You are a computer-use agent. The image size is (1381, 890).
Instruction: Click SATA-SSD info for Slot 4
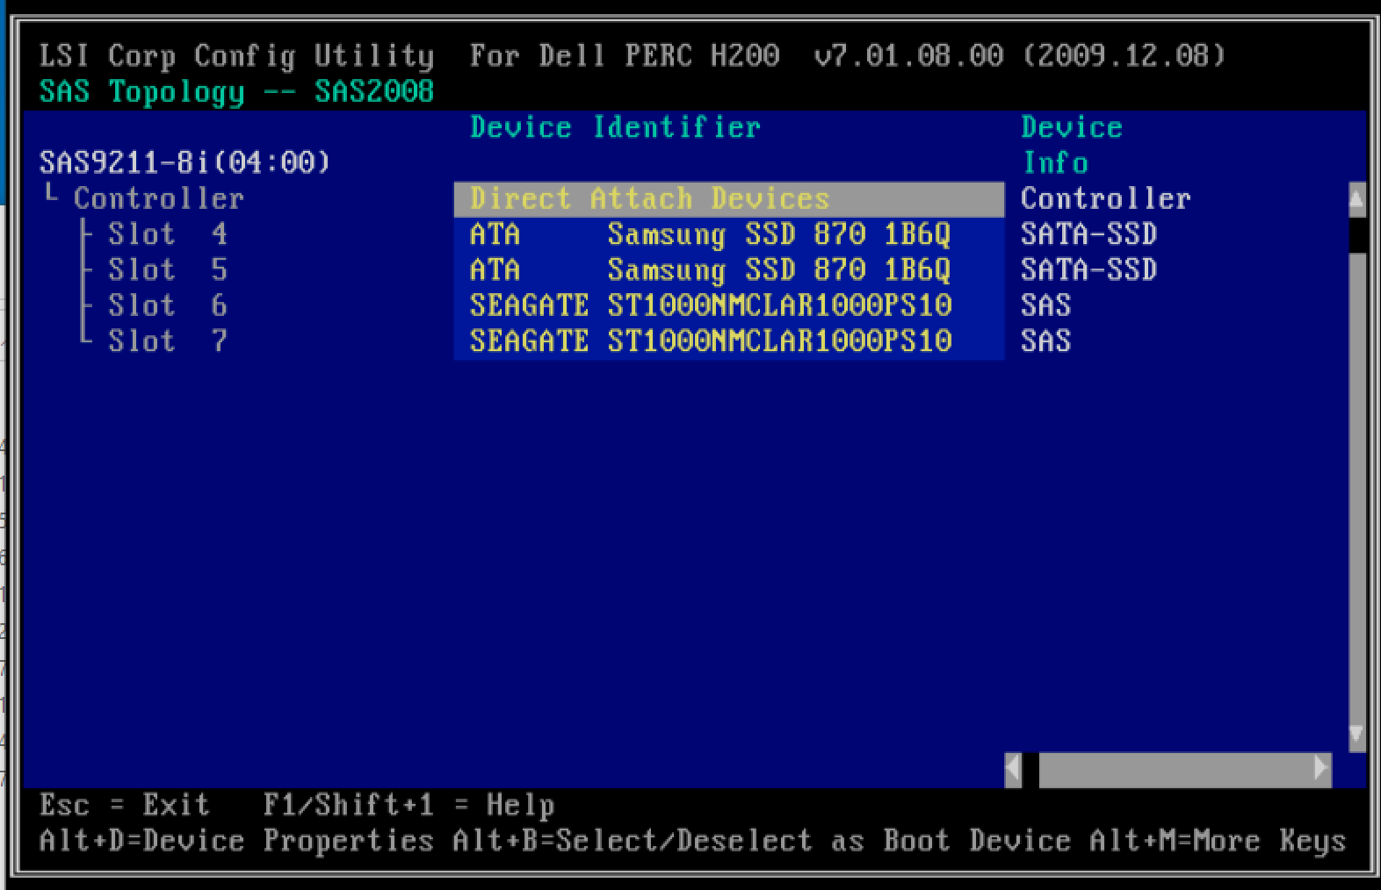pyautogui.click(x=1088, y=234)
